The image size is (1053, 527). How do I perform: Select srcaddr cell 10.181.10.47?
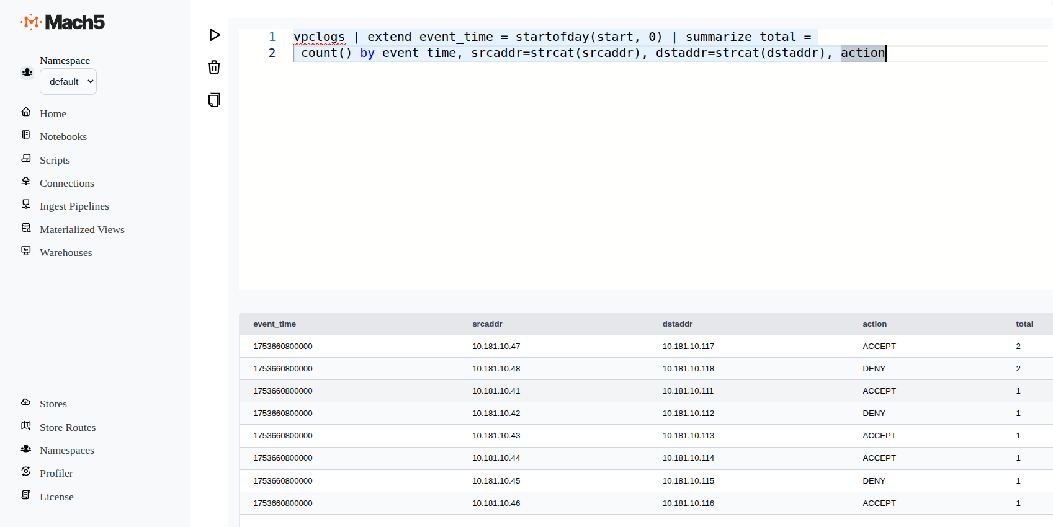point(496,347)
